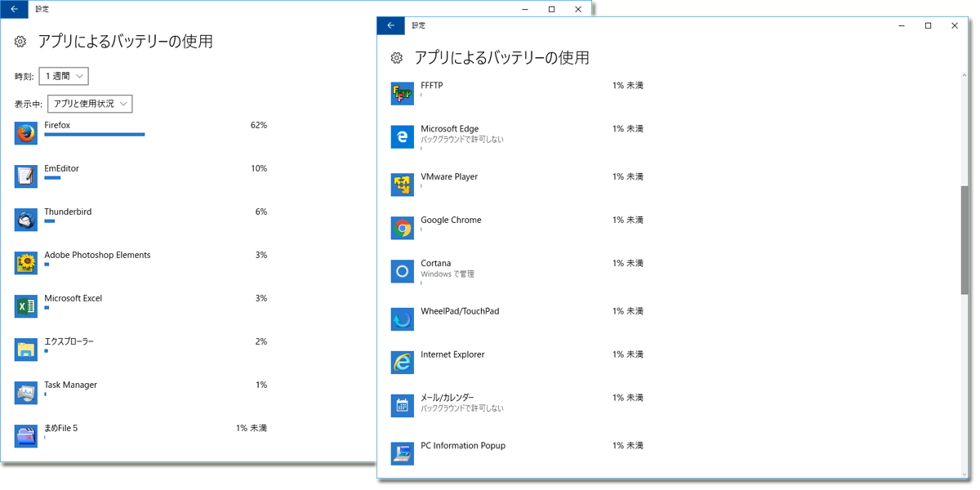Viewport: 980px width, 490px height.
Task: Click the PC Information Popup icon
Action: pyautogui.click(x=403, y=453)
